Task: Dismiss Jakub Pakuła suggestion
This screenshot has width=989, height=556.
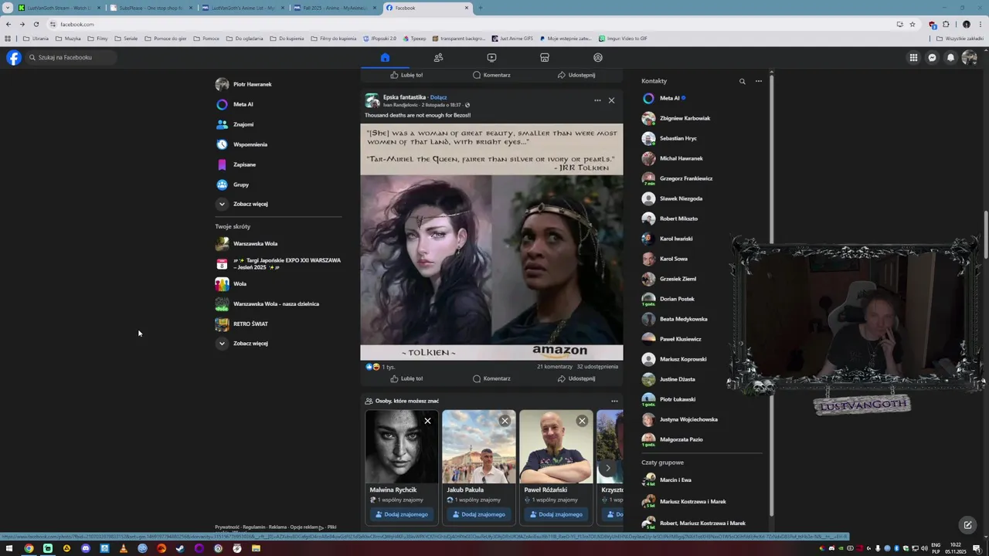Action: click(505, 421)
